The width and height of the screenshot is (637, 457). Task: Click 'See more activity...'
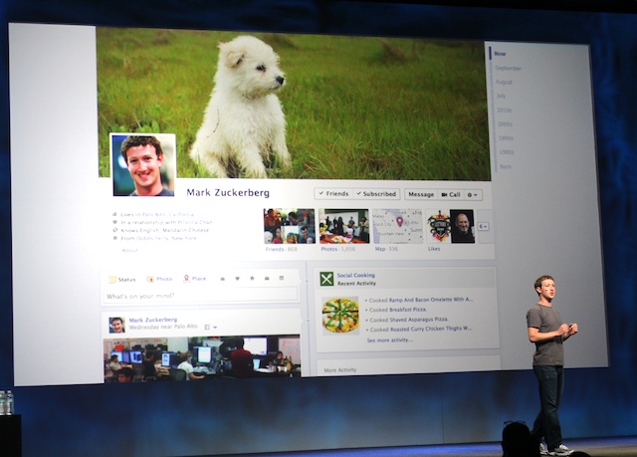389,340
